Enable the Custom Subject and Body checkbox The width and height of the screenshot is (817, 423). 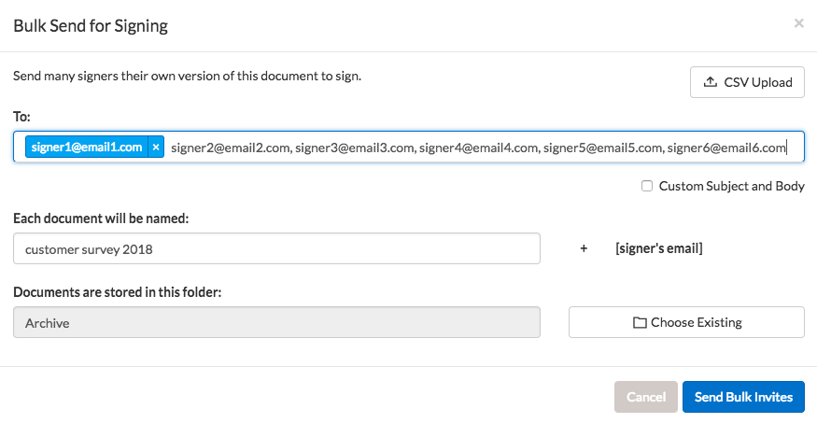(647, 186)
